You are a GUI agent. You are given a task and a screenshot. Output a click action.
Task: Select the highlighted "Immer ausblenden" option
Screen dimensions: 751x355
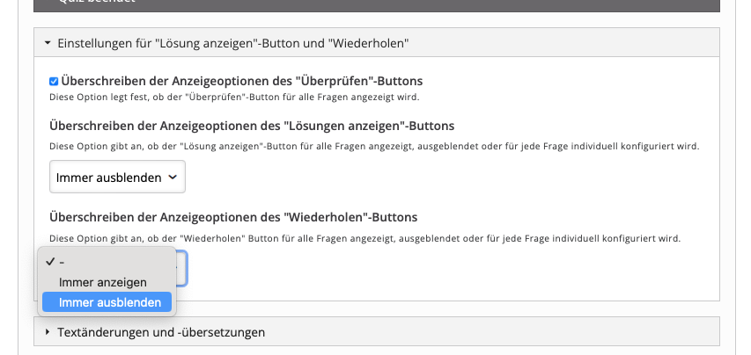point(110,302)
